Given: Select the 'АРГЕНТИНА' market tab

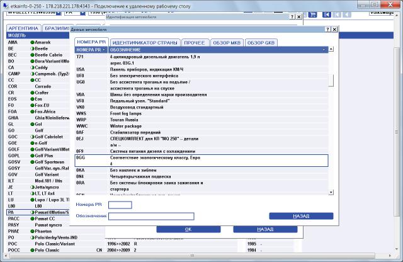Looking at the screenshot, I should tap(23, 28).
